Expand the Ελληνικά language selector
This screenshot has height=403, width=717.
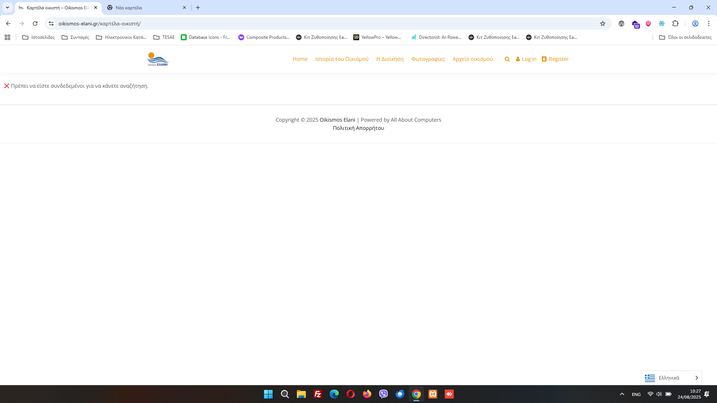coord(671,378)
